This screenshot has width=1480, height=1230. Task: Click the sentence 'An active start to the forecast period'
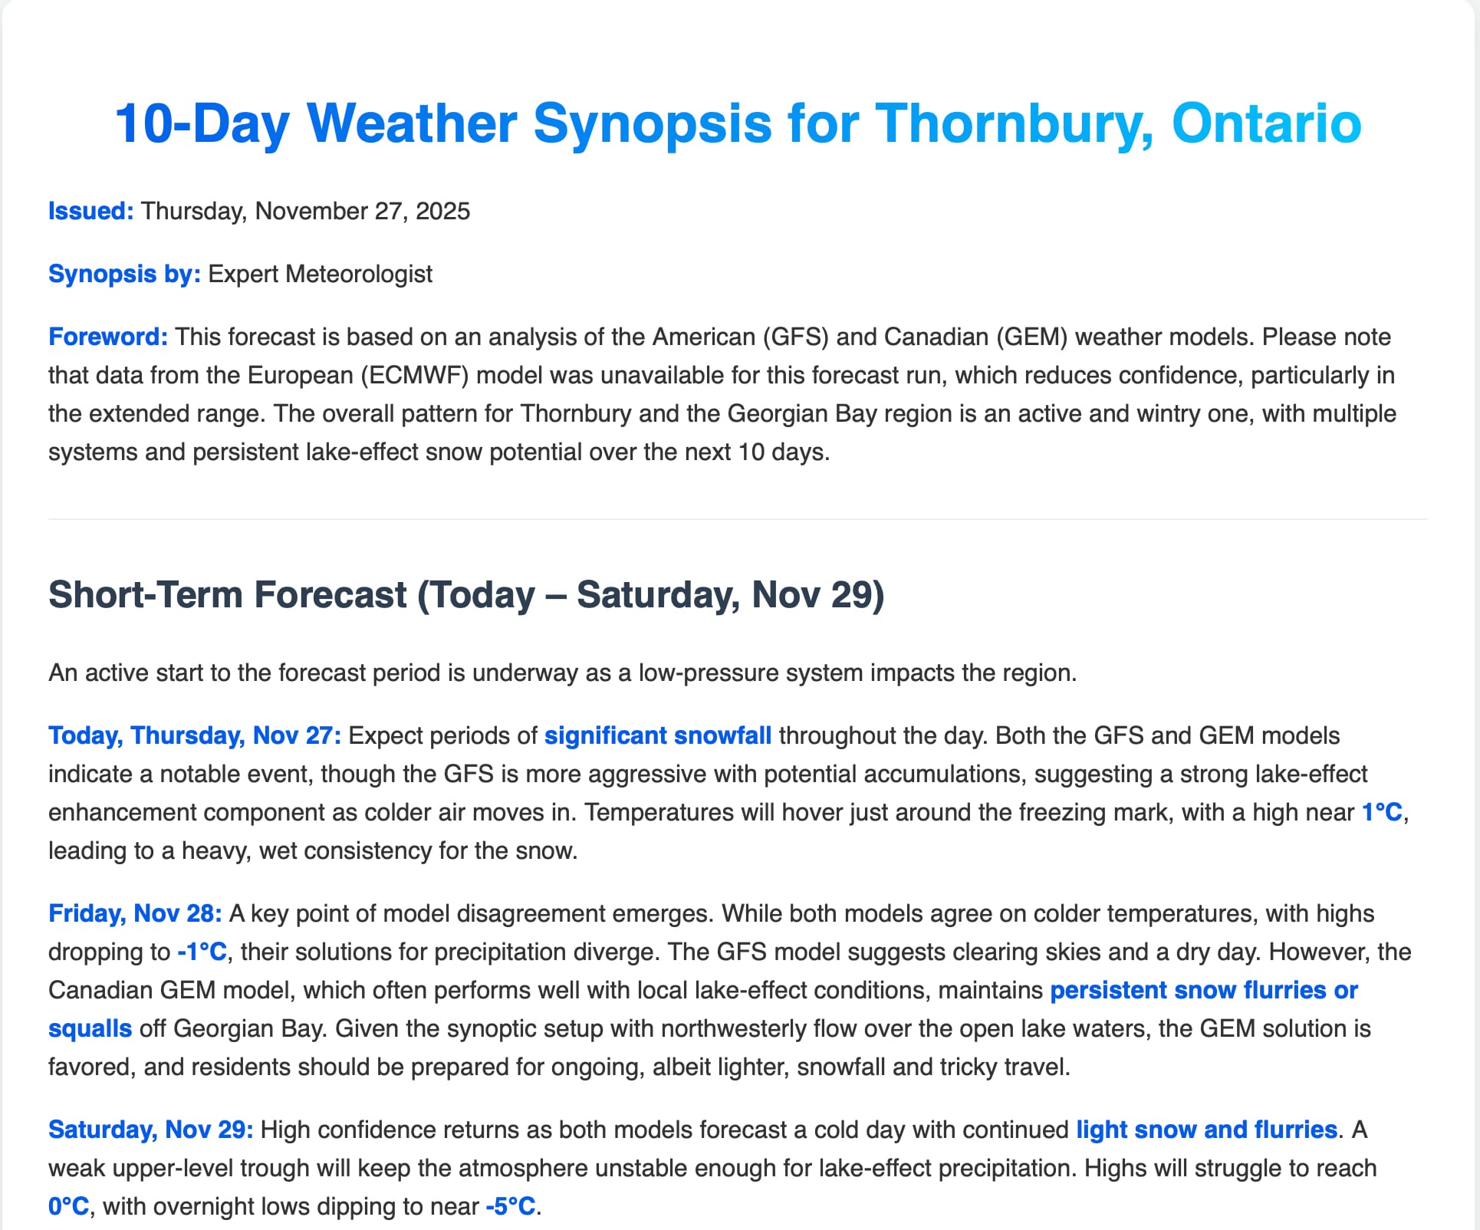[x=562, y=673]
